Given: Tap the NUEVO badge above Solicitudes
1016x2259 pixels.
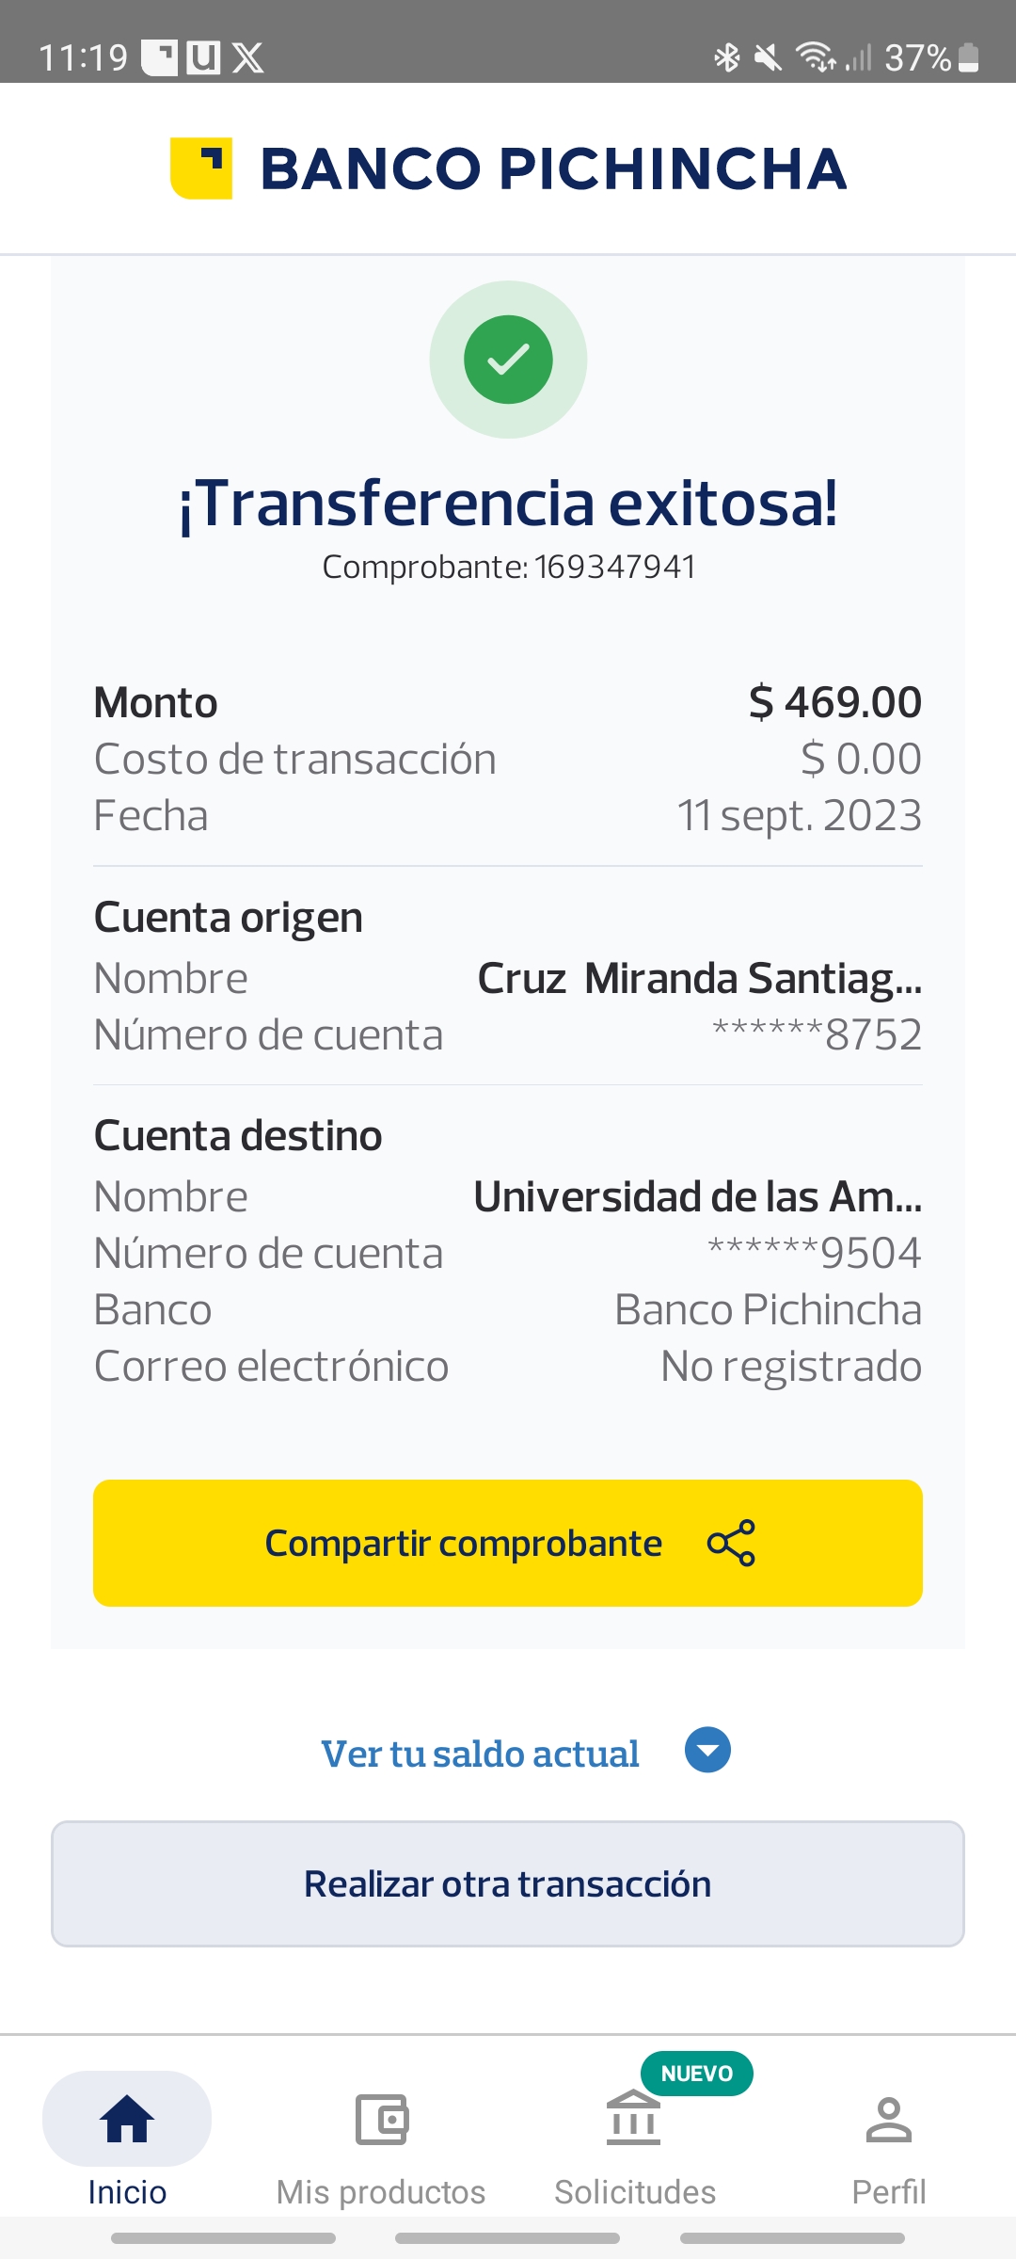Looking at the screenshot, I should click(x=696, y=2074).
